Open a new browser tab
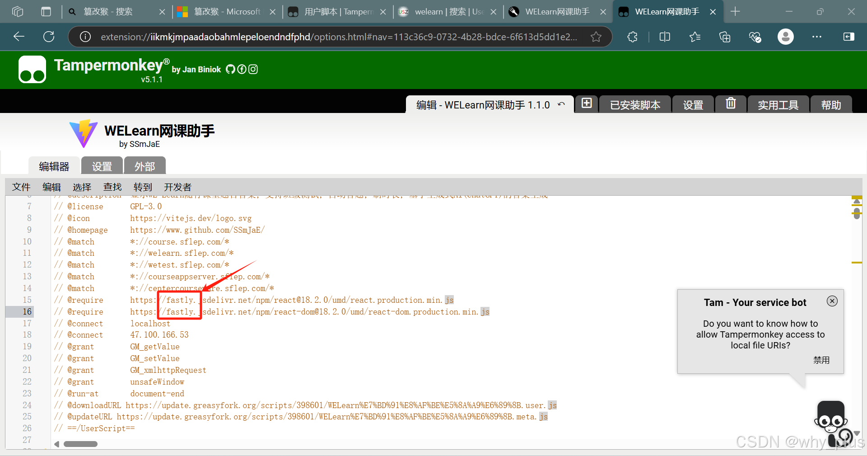Viewport: 867px width, 456px height. point(735,12)
